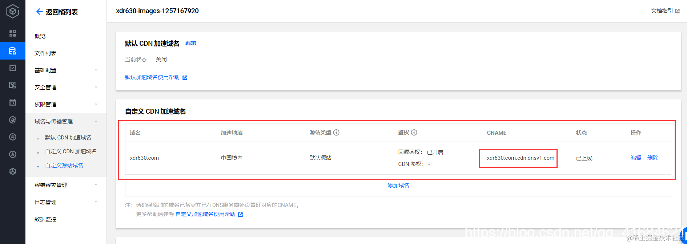Expand the 安全管理 menu chevron
Image resolution: width=687 pixels, height=244 pixels.
pos(96,87)
